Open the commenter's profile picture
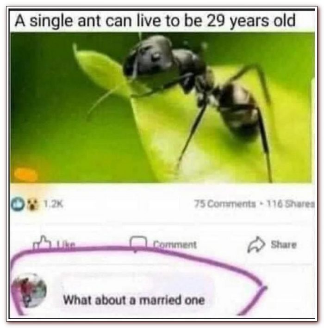The width and height of the screenshot is (324, 328). 30,291
